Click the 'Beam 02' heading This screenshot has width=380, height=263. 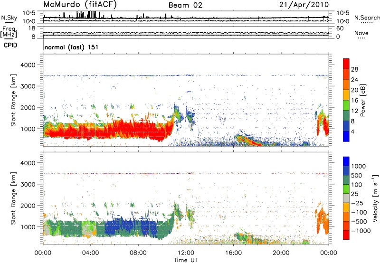(185, 5)
